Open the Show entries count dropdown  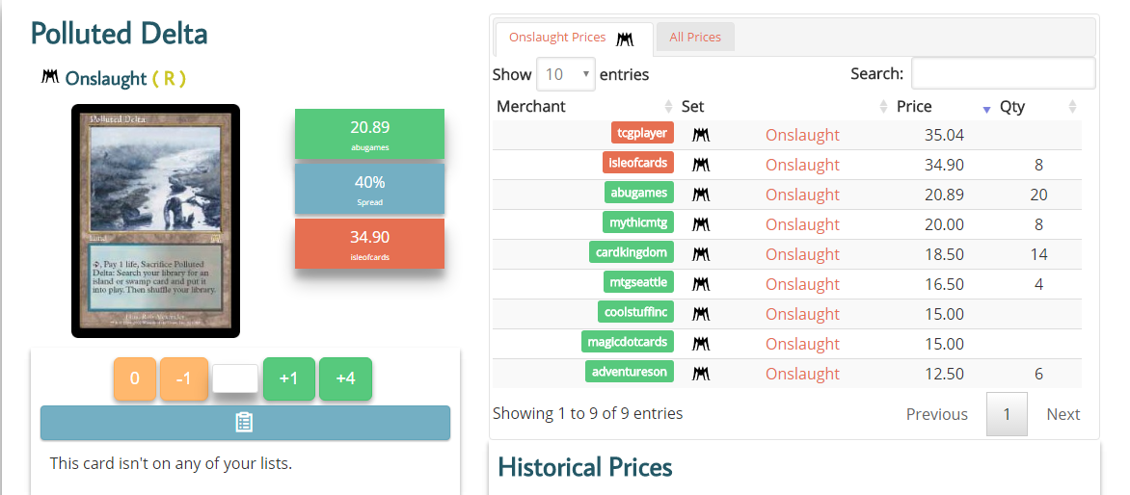pyautogui.click(x=566, y=74)
